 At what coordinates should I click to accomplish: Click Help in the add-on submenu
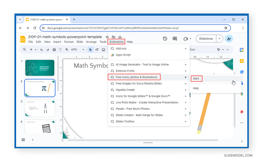coord(216,88)
